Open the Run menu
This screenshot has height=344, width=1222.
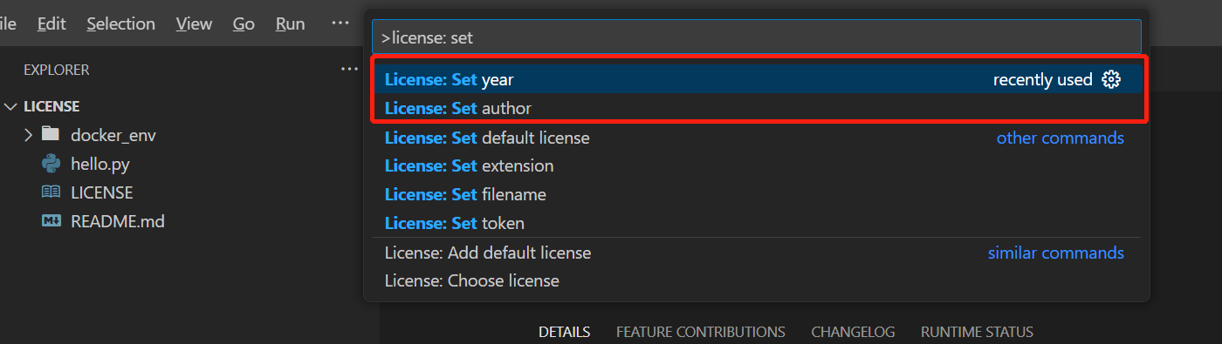[290, 24]
